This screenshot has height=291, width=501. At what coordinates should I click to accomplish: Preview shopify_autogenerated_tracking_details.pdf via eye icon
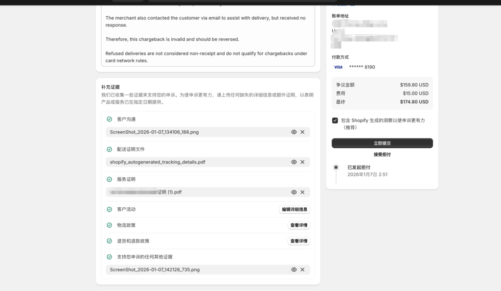tap(294, 162)
